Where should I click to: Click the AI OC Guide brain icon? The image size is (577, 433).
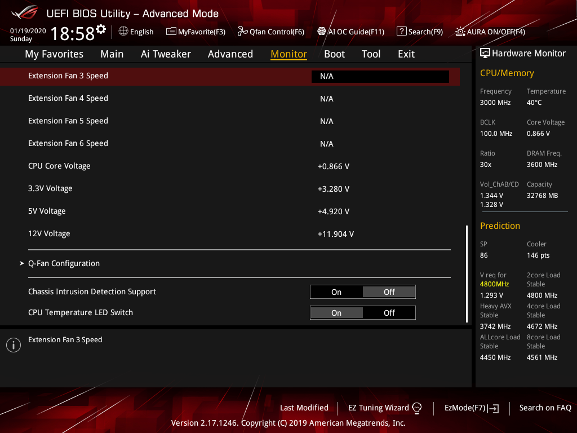pos(322,32)
